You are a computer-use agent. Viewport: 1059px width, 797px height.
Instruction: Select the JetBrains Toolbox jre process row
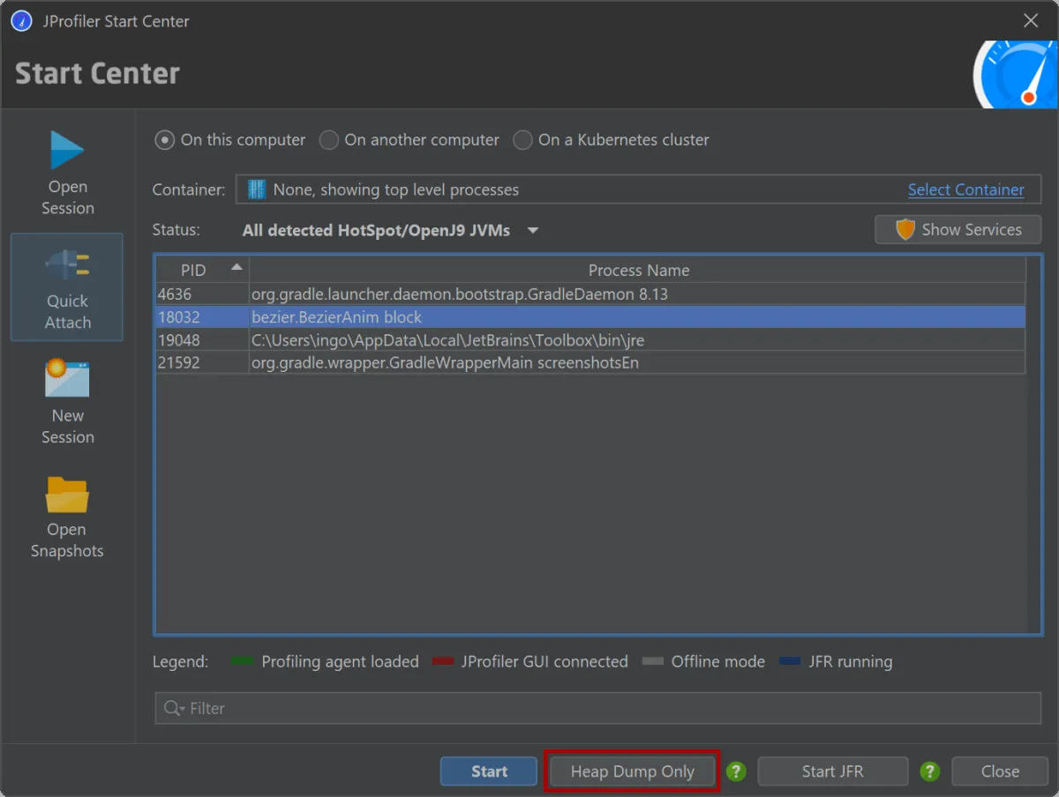coord(590,340)
